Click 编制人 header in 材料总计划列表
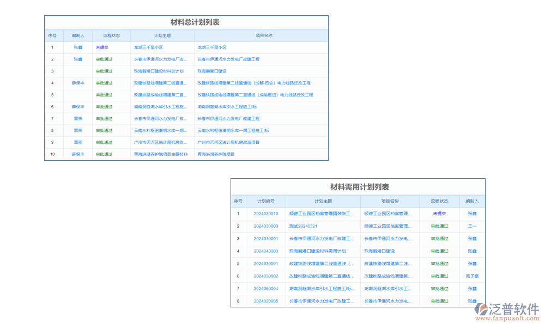This screenshot has height=327, width=545. point(78,35)
